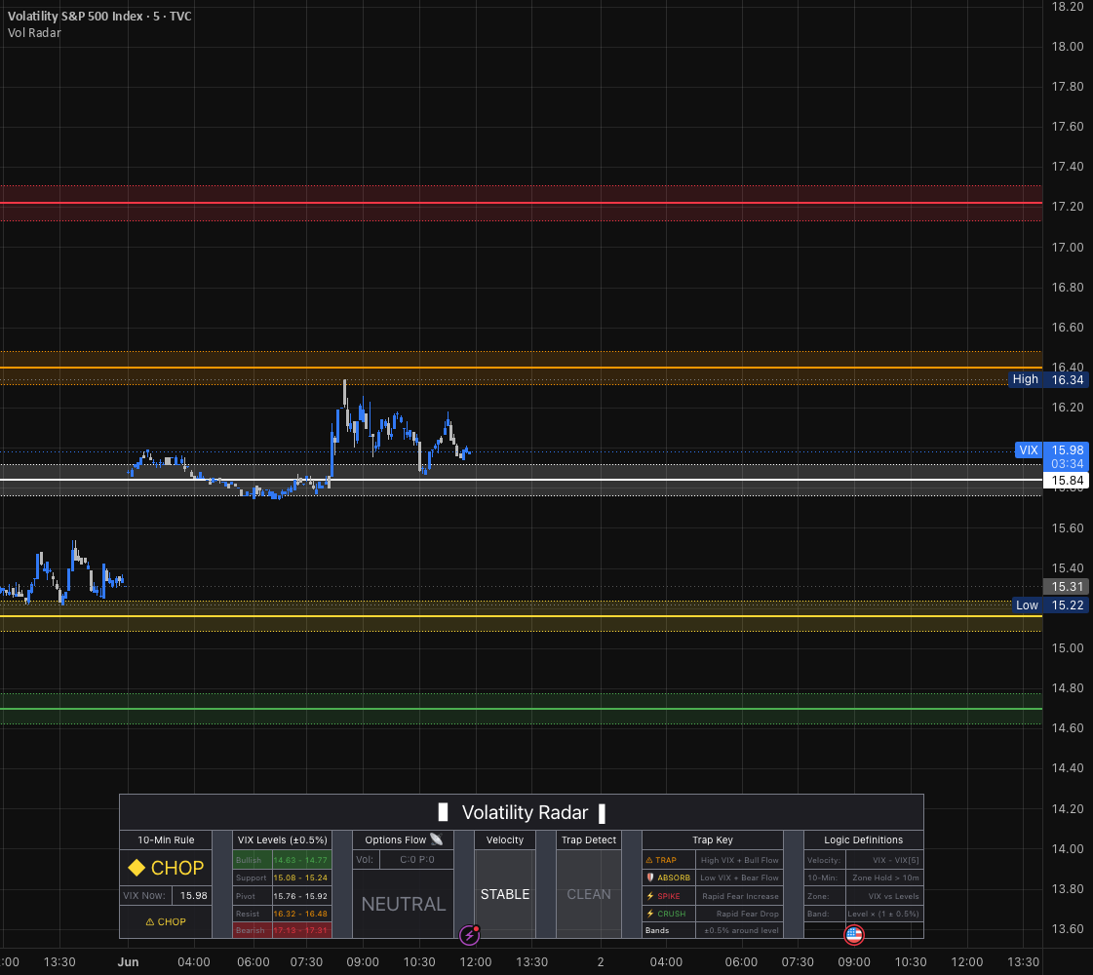The height and width of the screenshot is (975, 1093).
Task: Click the yellow diamond beside the large CHOP
Action: (x=137, y=868)
